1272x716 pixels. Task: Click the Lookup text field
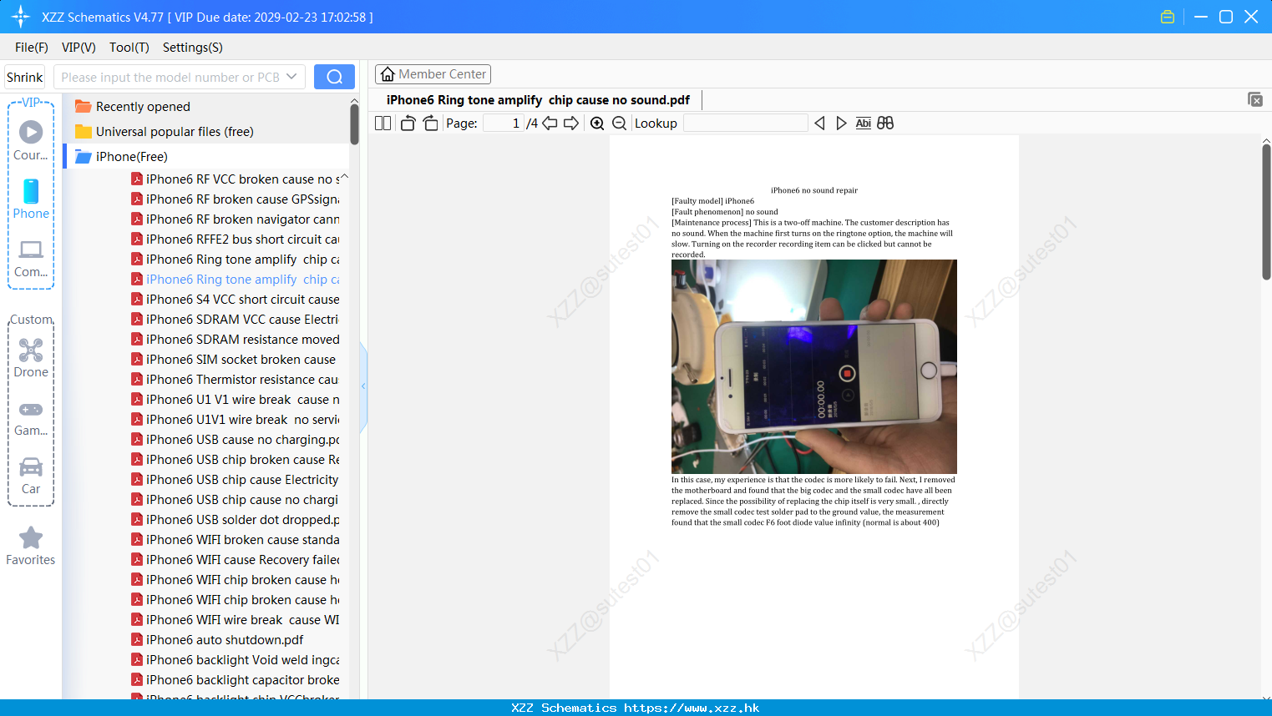pos(745,124)
